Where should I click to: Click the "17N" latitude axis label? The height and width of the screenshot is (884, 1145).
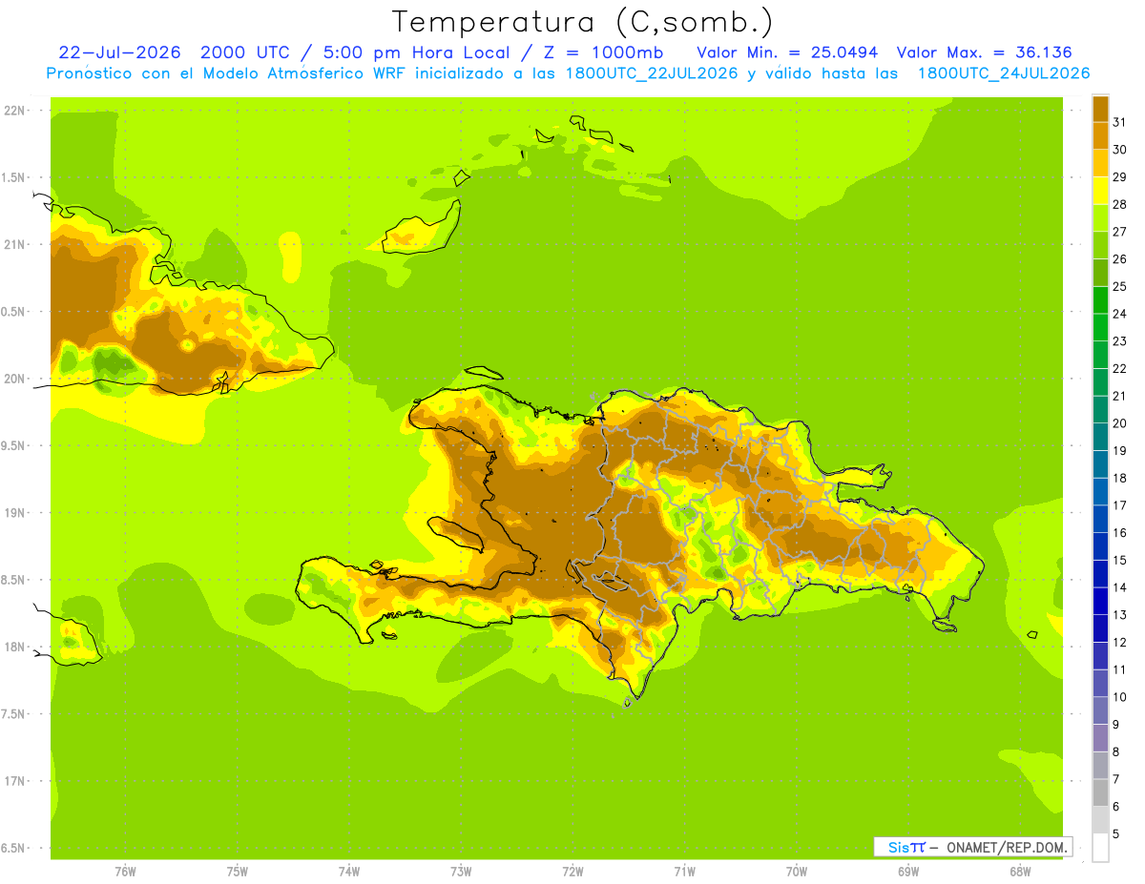[x=13, y=781]
